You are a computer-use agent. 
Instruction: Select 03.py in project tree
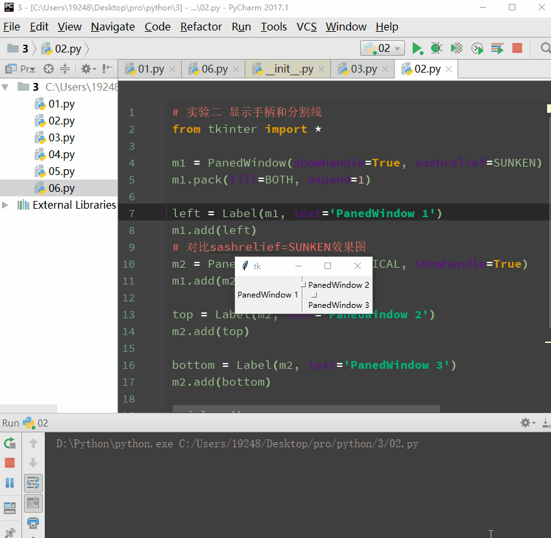pyautogui.click(x=55, y=137)
